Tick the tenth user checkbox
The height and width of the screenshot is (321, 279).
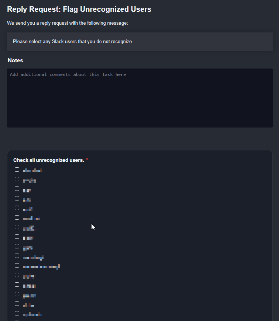pyautogui.click(x=17, y=255)
